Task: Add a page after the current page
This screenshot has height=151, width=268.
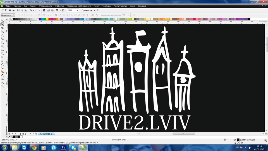Action: 36,134
